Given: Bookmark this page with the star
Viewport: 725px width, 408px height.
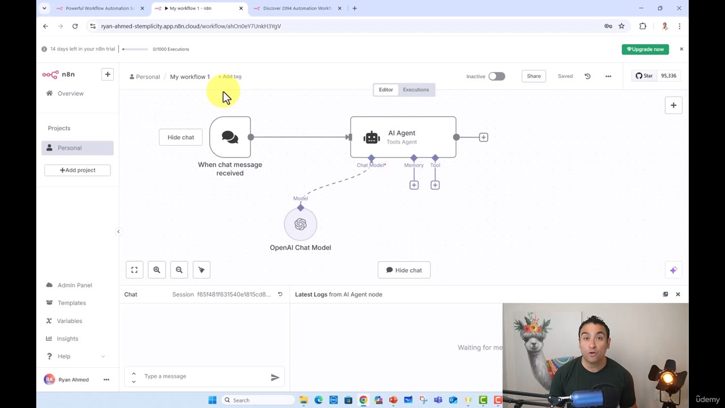Looking at the screenshot, I should [x=621, y=26].
